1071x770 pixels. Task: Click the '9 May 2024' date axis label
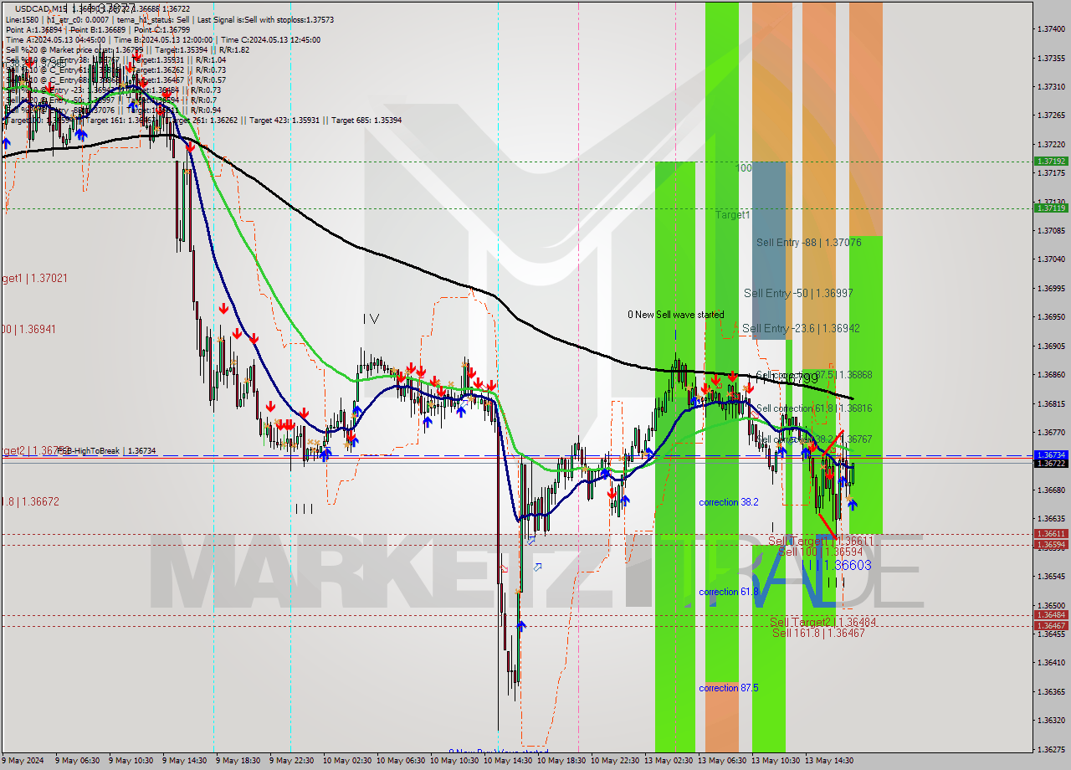23,761
